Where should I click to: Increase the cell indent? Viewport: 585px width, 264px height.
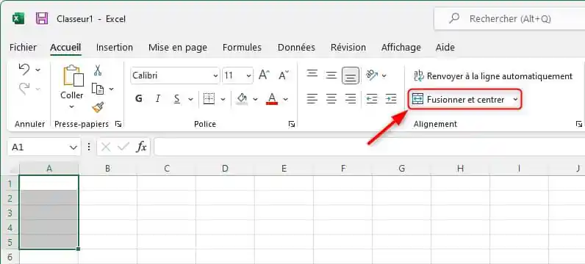(391, 99)
